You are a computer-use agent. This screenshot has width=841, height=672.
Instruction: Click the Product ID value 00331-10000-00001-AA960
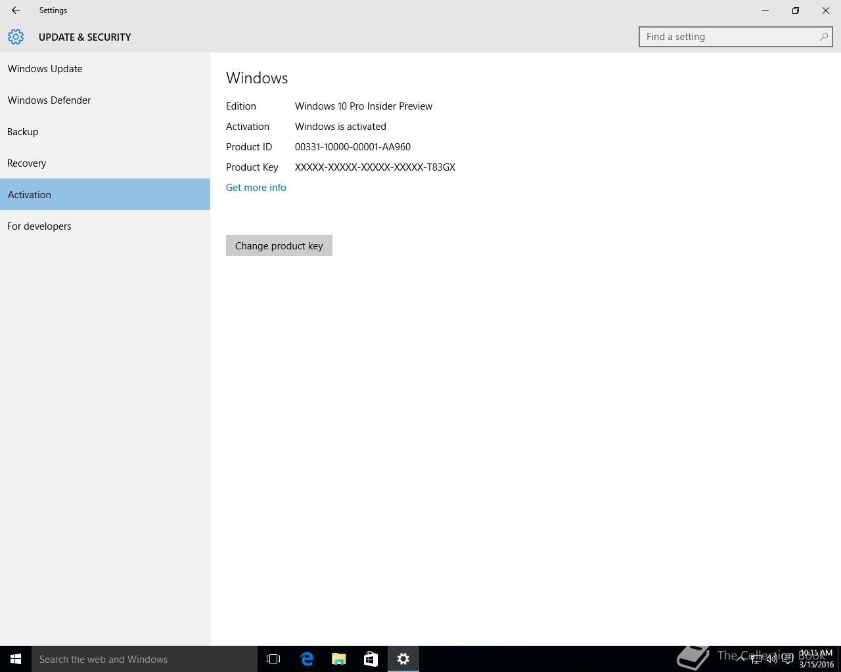(353, 147)
